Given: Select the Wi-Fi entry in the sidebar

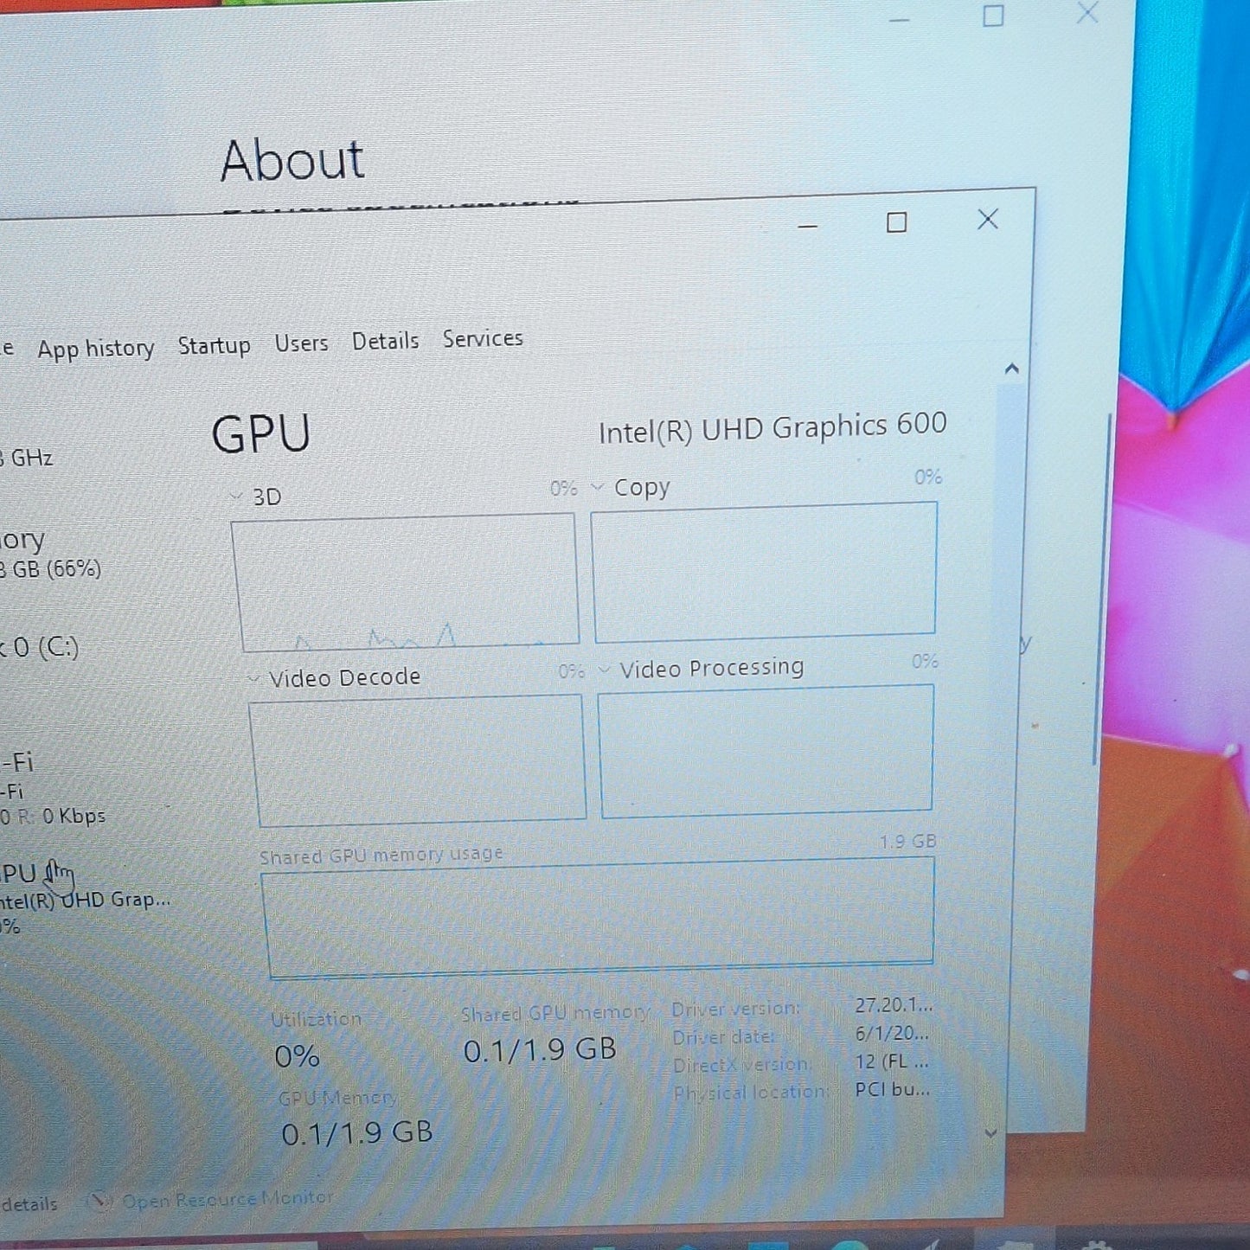Looking at the screenshot, I should (52, 787).
